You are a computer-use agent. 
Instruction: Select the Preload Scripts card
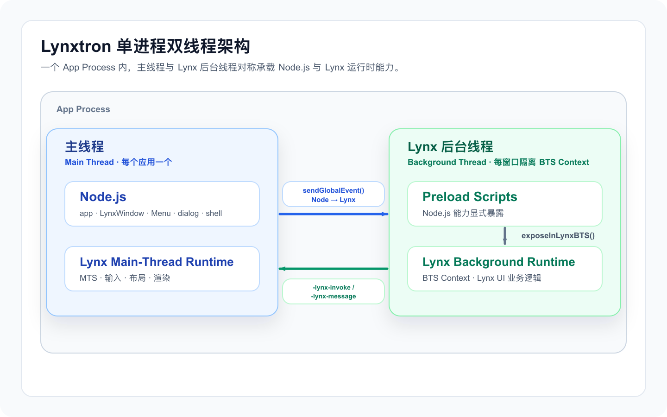pos(505,204)
